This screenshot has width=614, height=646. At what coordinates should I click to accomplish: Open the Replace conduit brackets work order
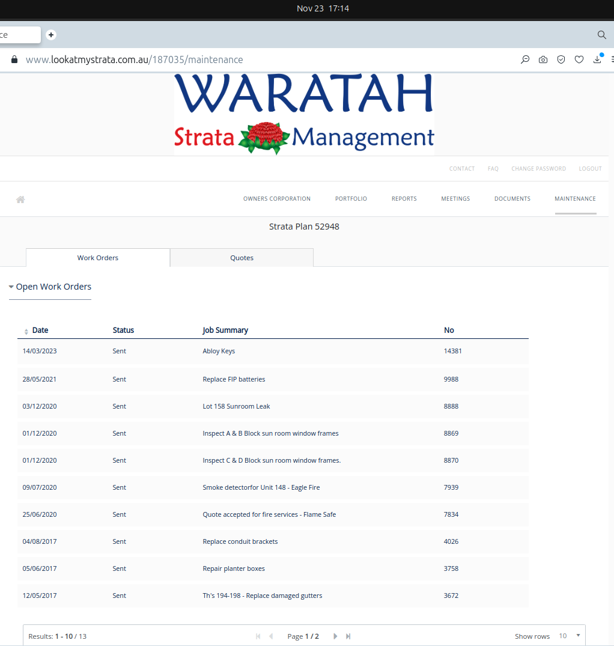point(273,541)
